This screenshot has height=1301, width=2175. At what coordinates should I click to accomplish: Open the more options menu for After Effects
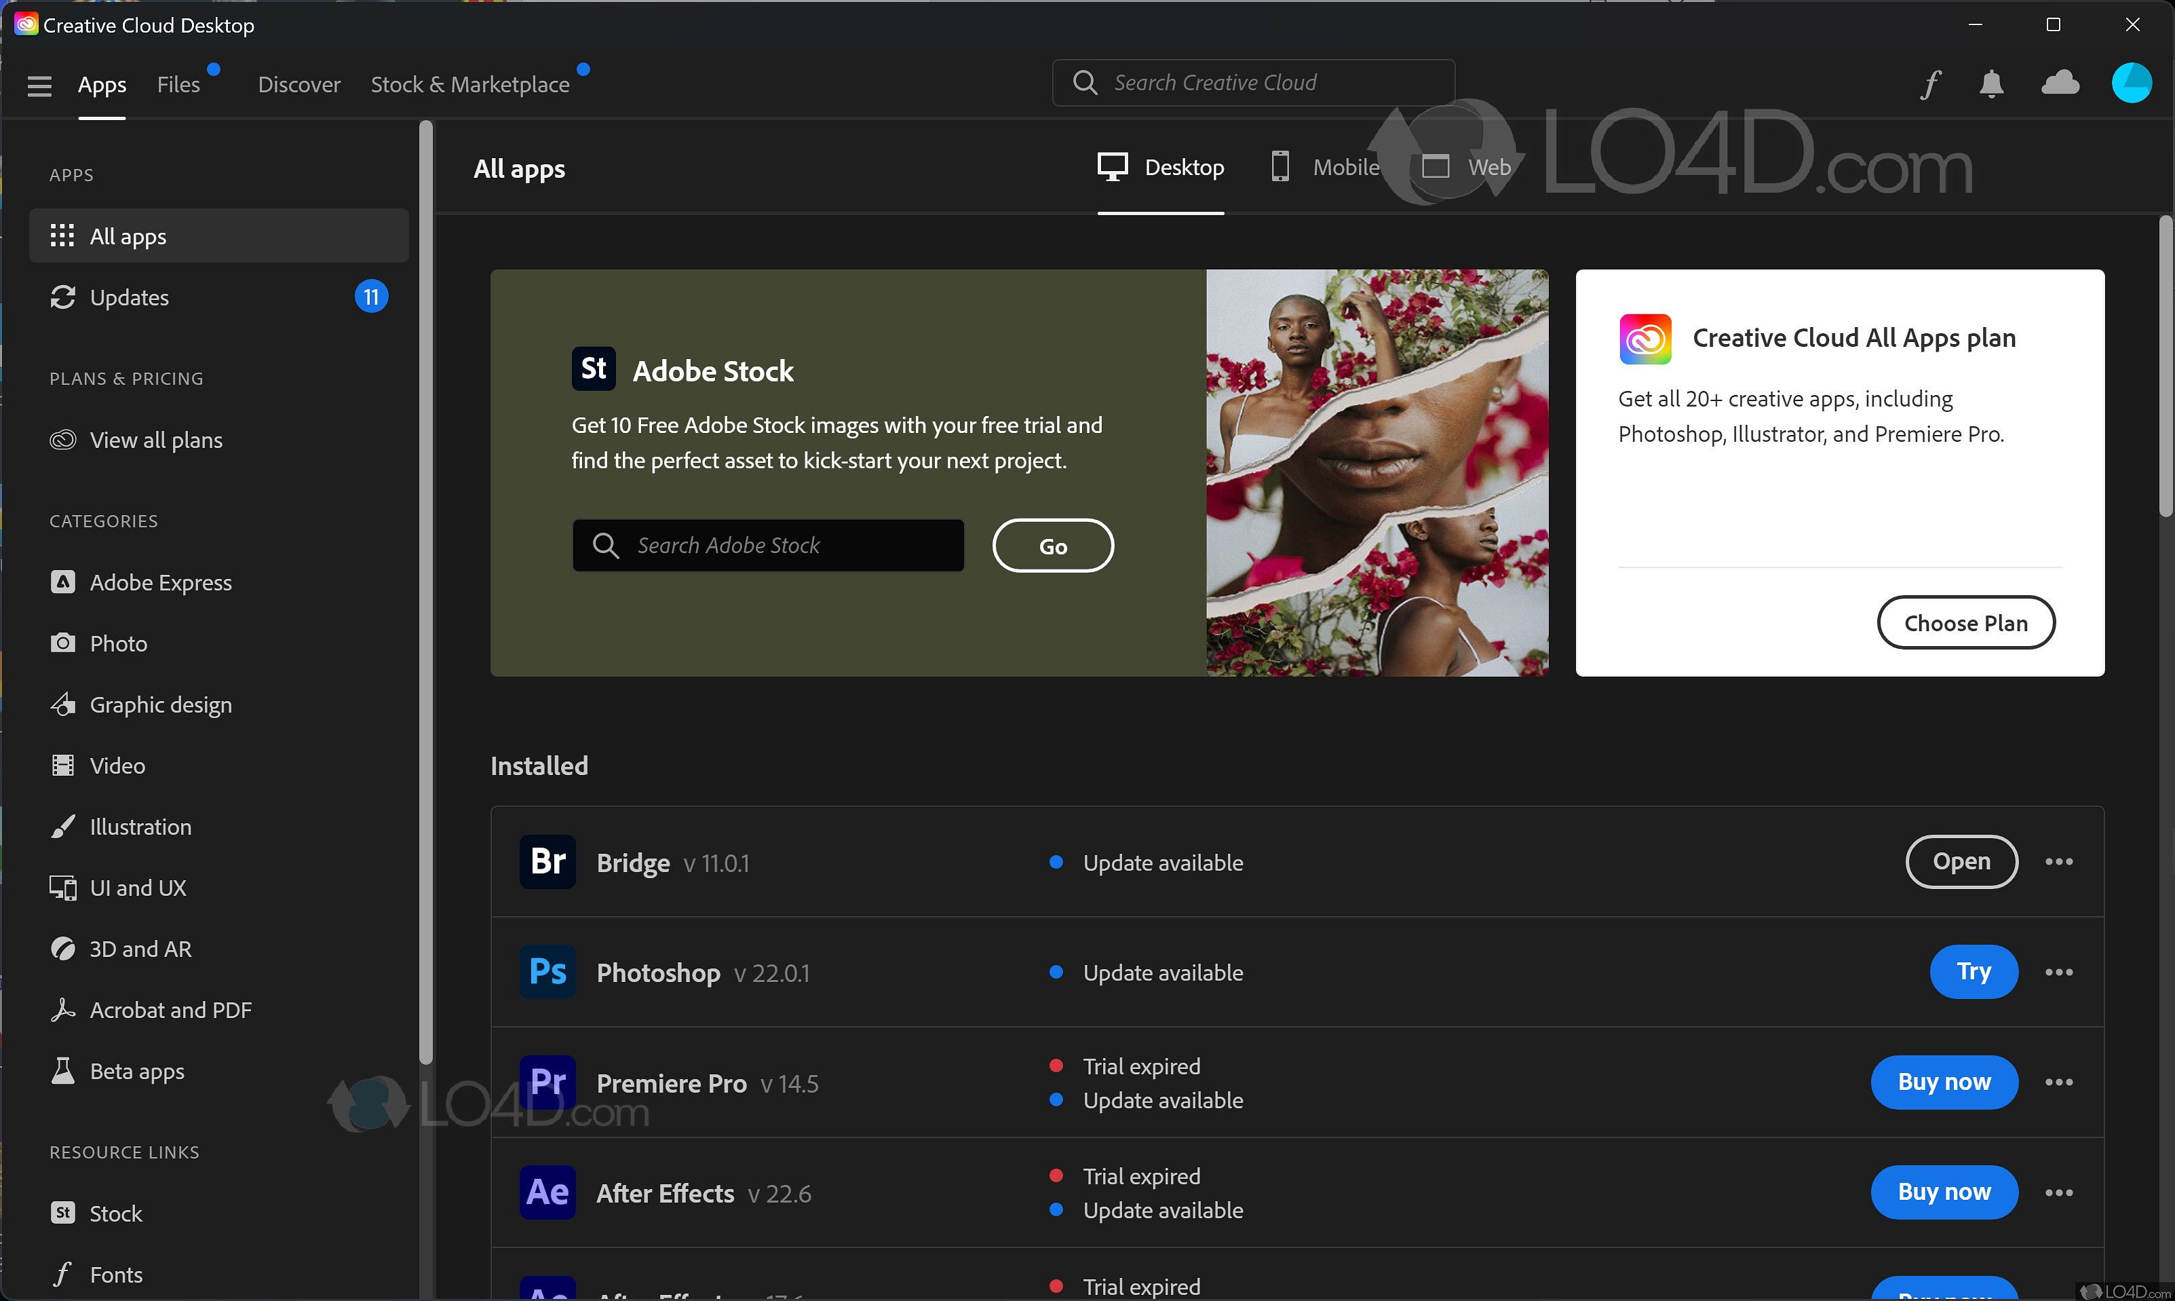pyautogui.click(x=2059, y=1192)
